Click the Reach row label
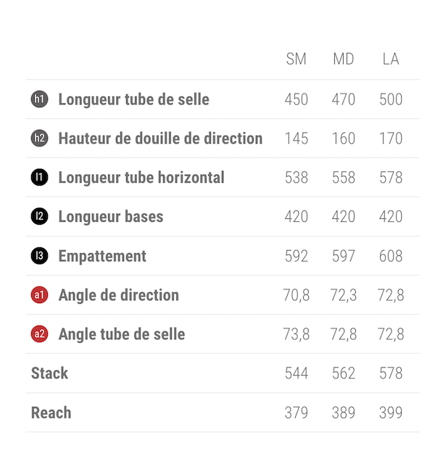Image resolution: width=435 pixels, height=451 pixels. click(51, 413)
